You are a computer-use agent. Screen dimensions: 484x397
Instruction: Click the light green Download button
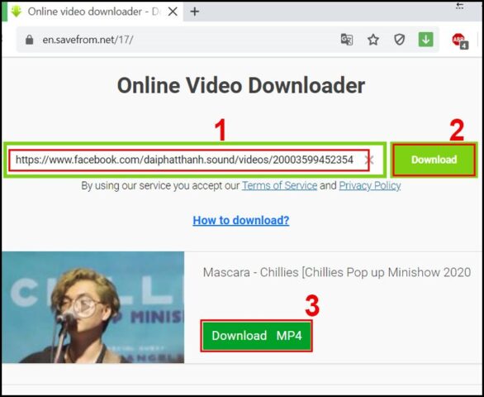tap(434, 160)
